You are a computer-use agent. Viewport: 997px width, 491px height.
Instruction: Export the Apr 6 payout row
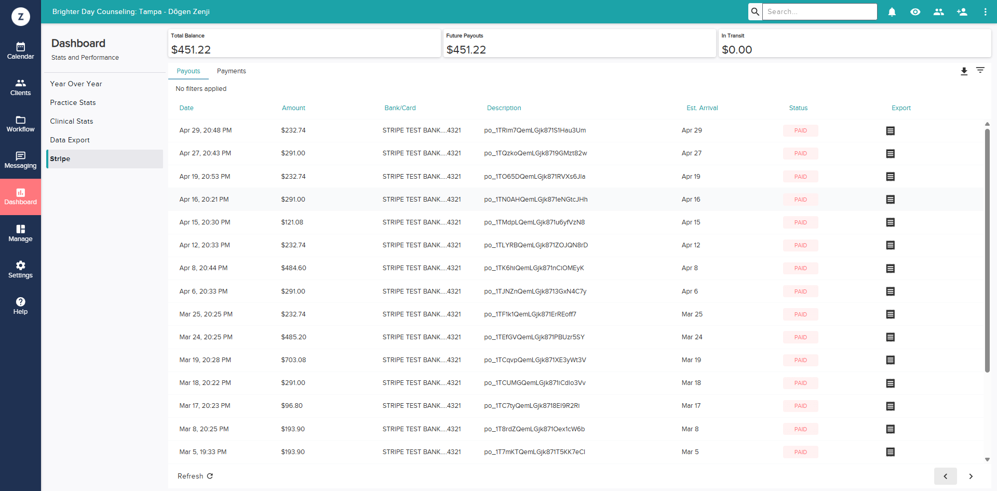pyautogui.click(x=890, y=291)
